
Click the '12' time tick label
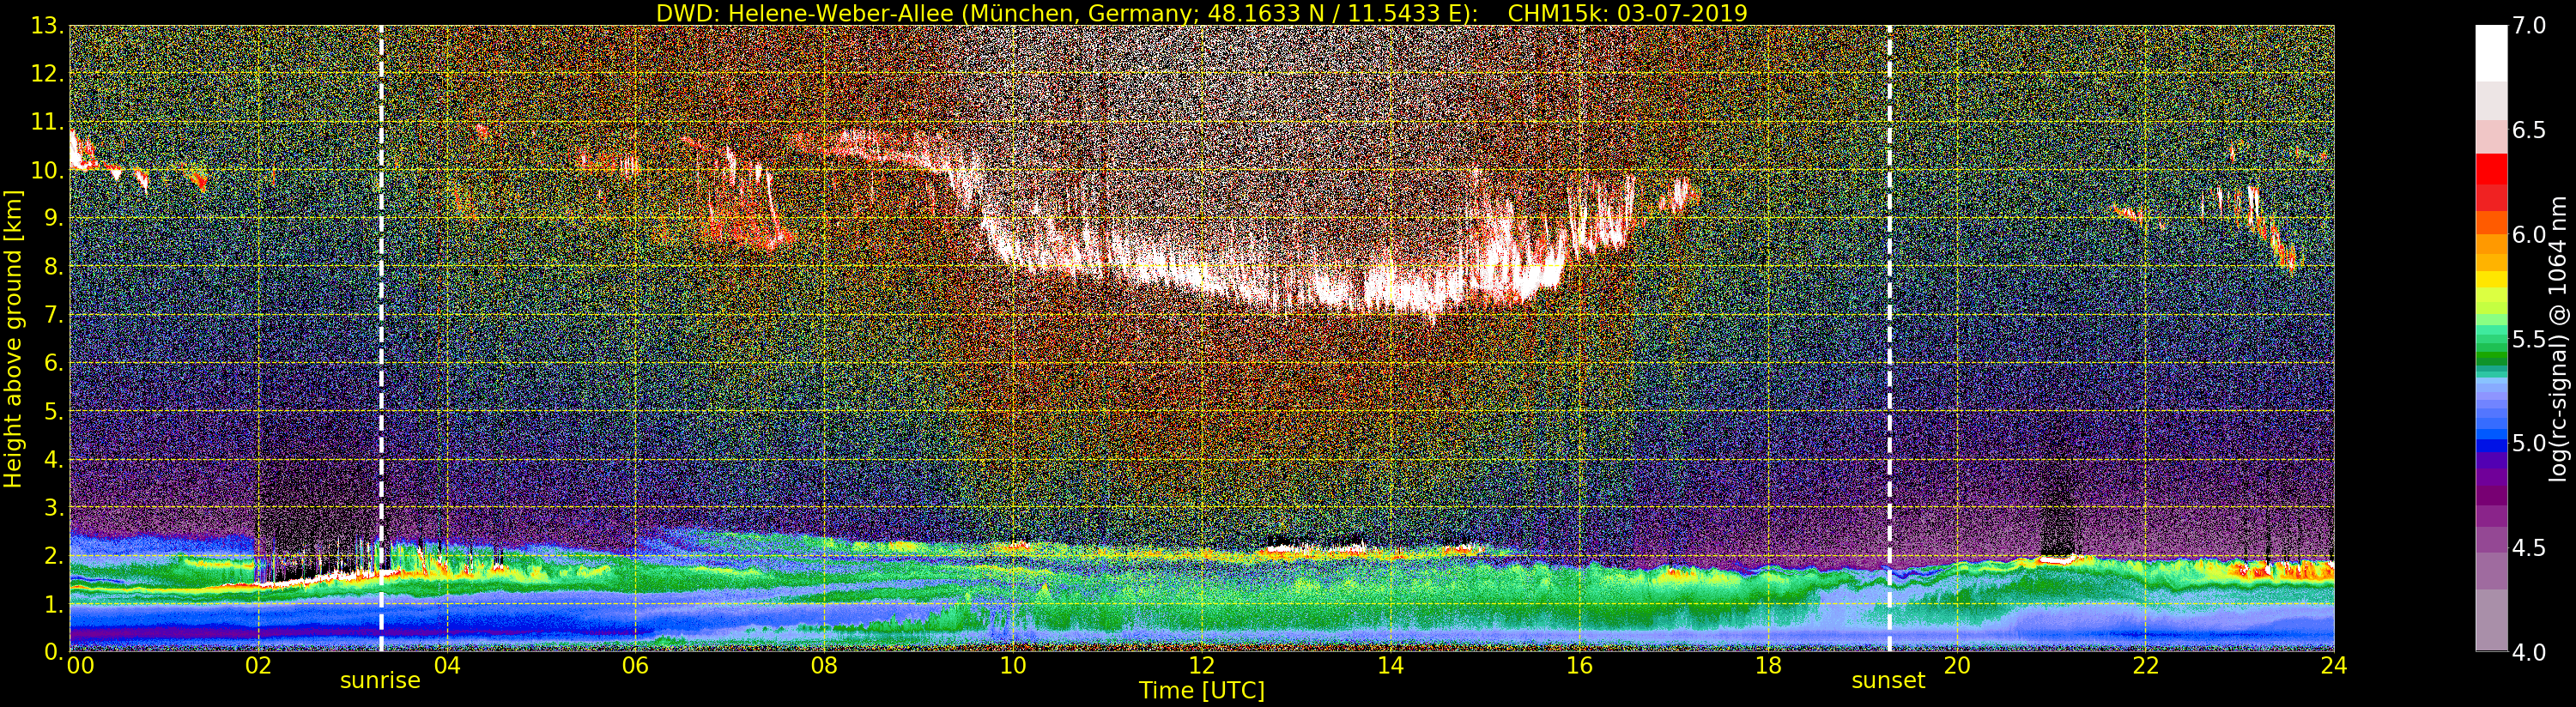tap(1202, 666)
